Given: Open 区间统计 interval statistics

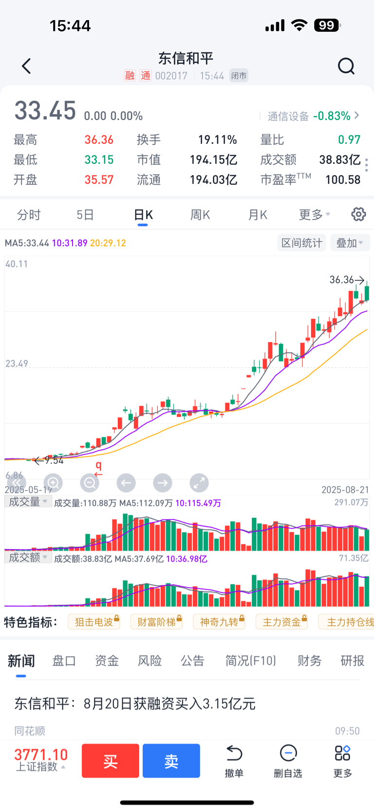Looking at the screenshot, I should coord(302,243).
